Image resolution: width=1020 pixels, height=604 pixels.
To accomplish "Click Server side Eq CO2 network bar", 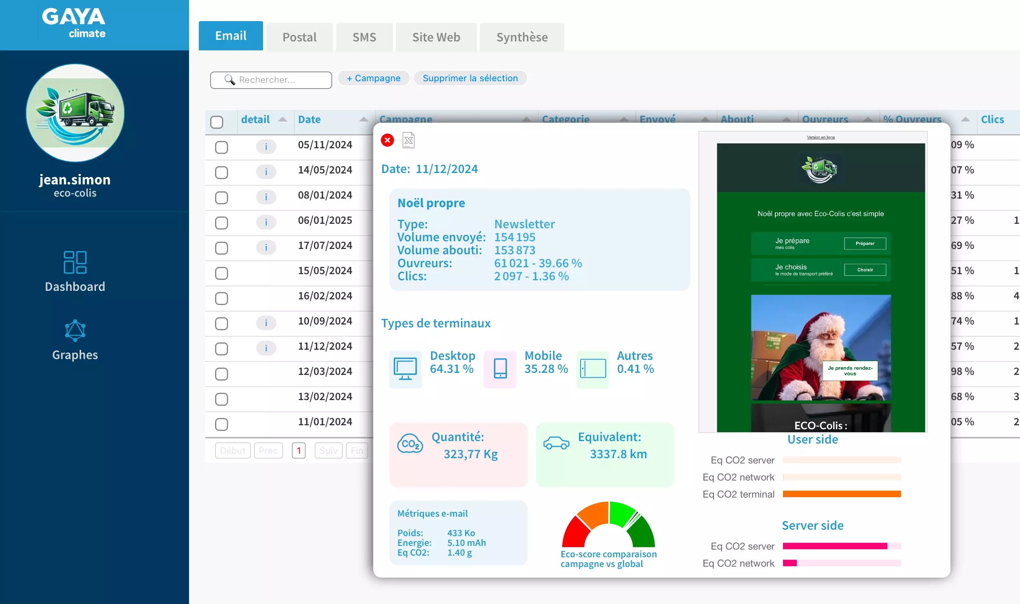I will point(842,563).
